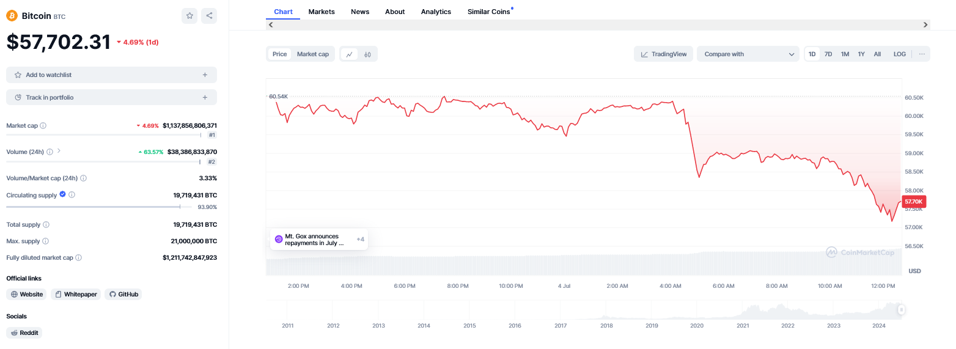The height and width of the screenshot is (349, 956).
Task: Open the Reddit social link
Action: tap(24, 332)
